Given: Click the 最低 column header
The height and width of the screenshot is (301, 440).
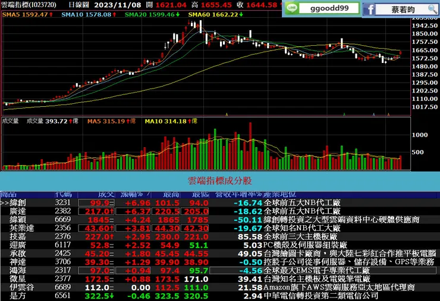Looking at the screenshot, I should point(200,194).
